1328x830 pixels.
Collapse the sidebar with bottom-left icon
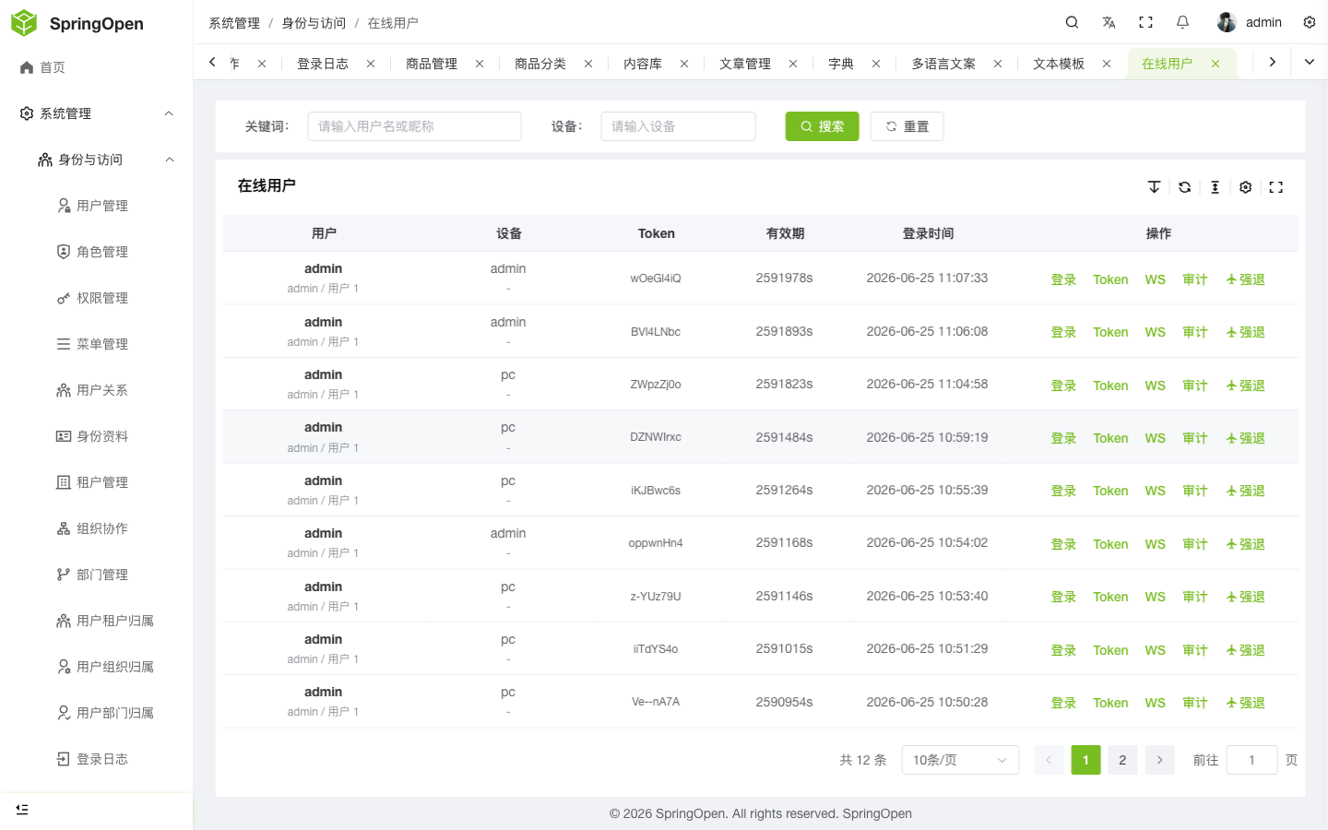point(22,809)
